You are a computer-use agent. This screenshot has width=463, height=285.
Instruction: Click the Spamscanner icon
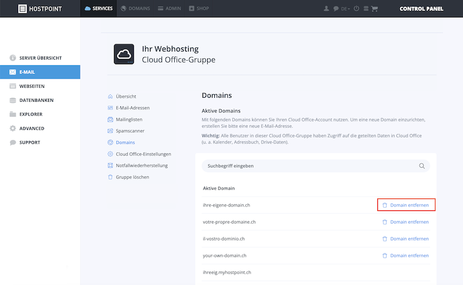click(111, 131)
